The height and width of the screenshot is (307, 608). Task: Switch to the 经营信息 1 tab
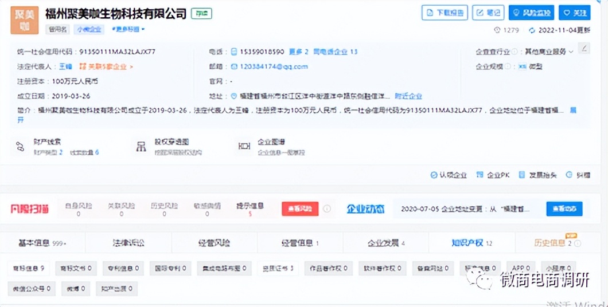point(300,243)
